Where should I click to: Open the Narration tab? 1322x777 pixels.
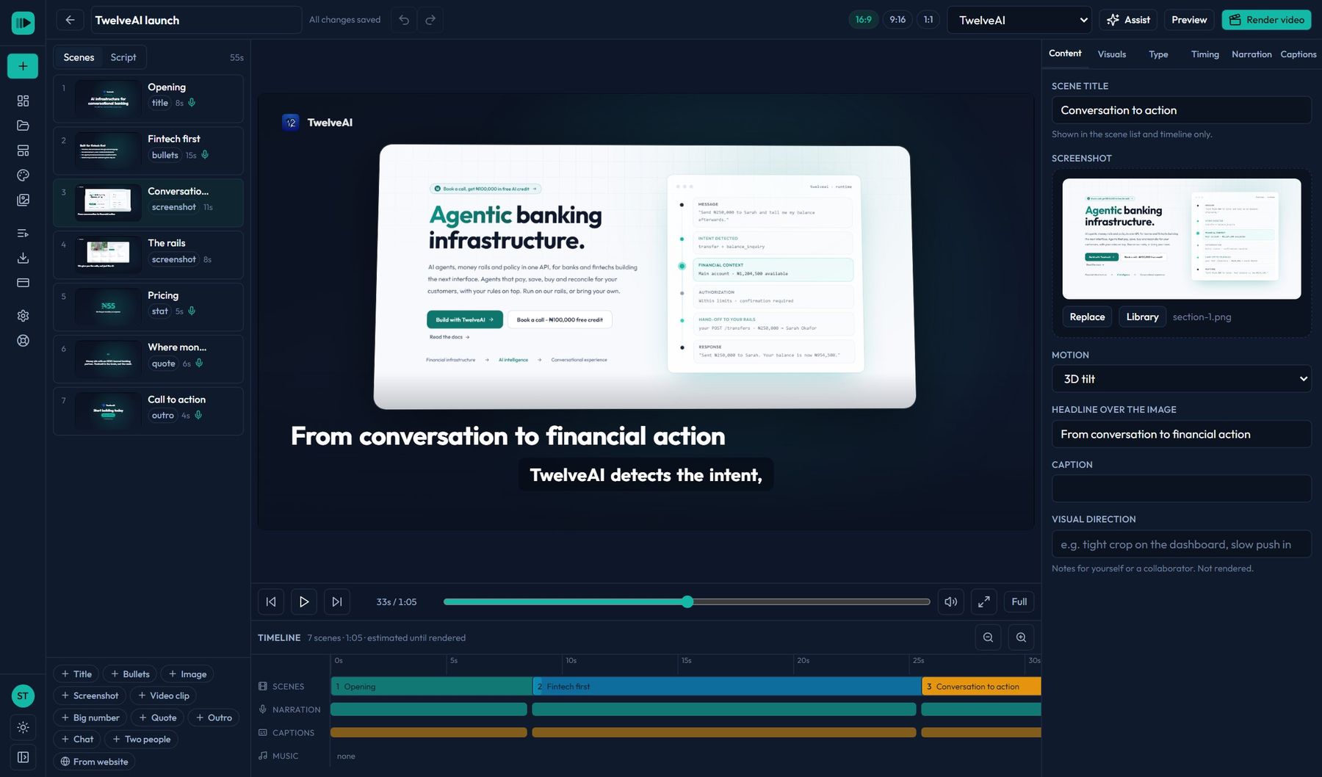pos(1251,54)
